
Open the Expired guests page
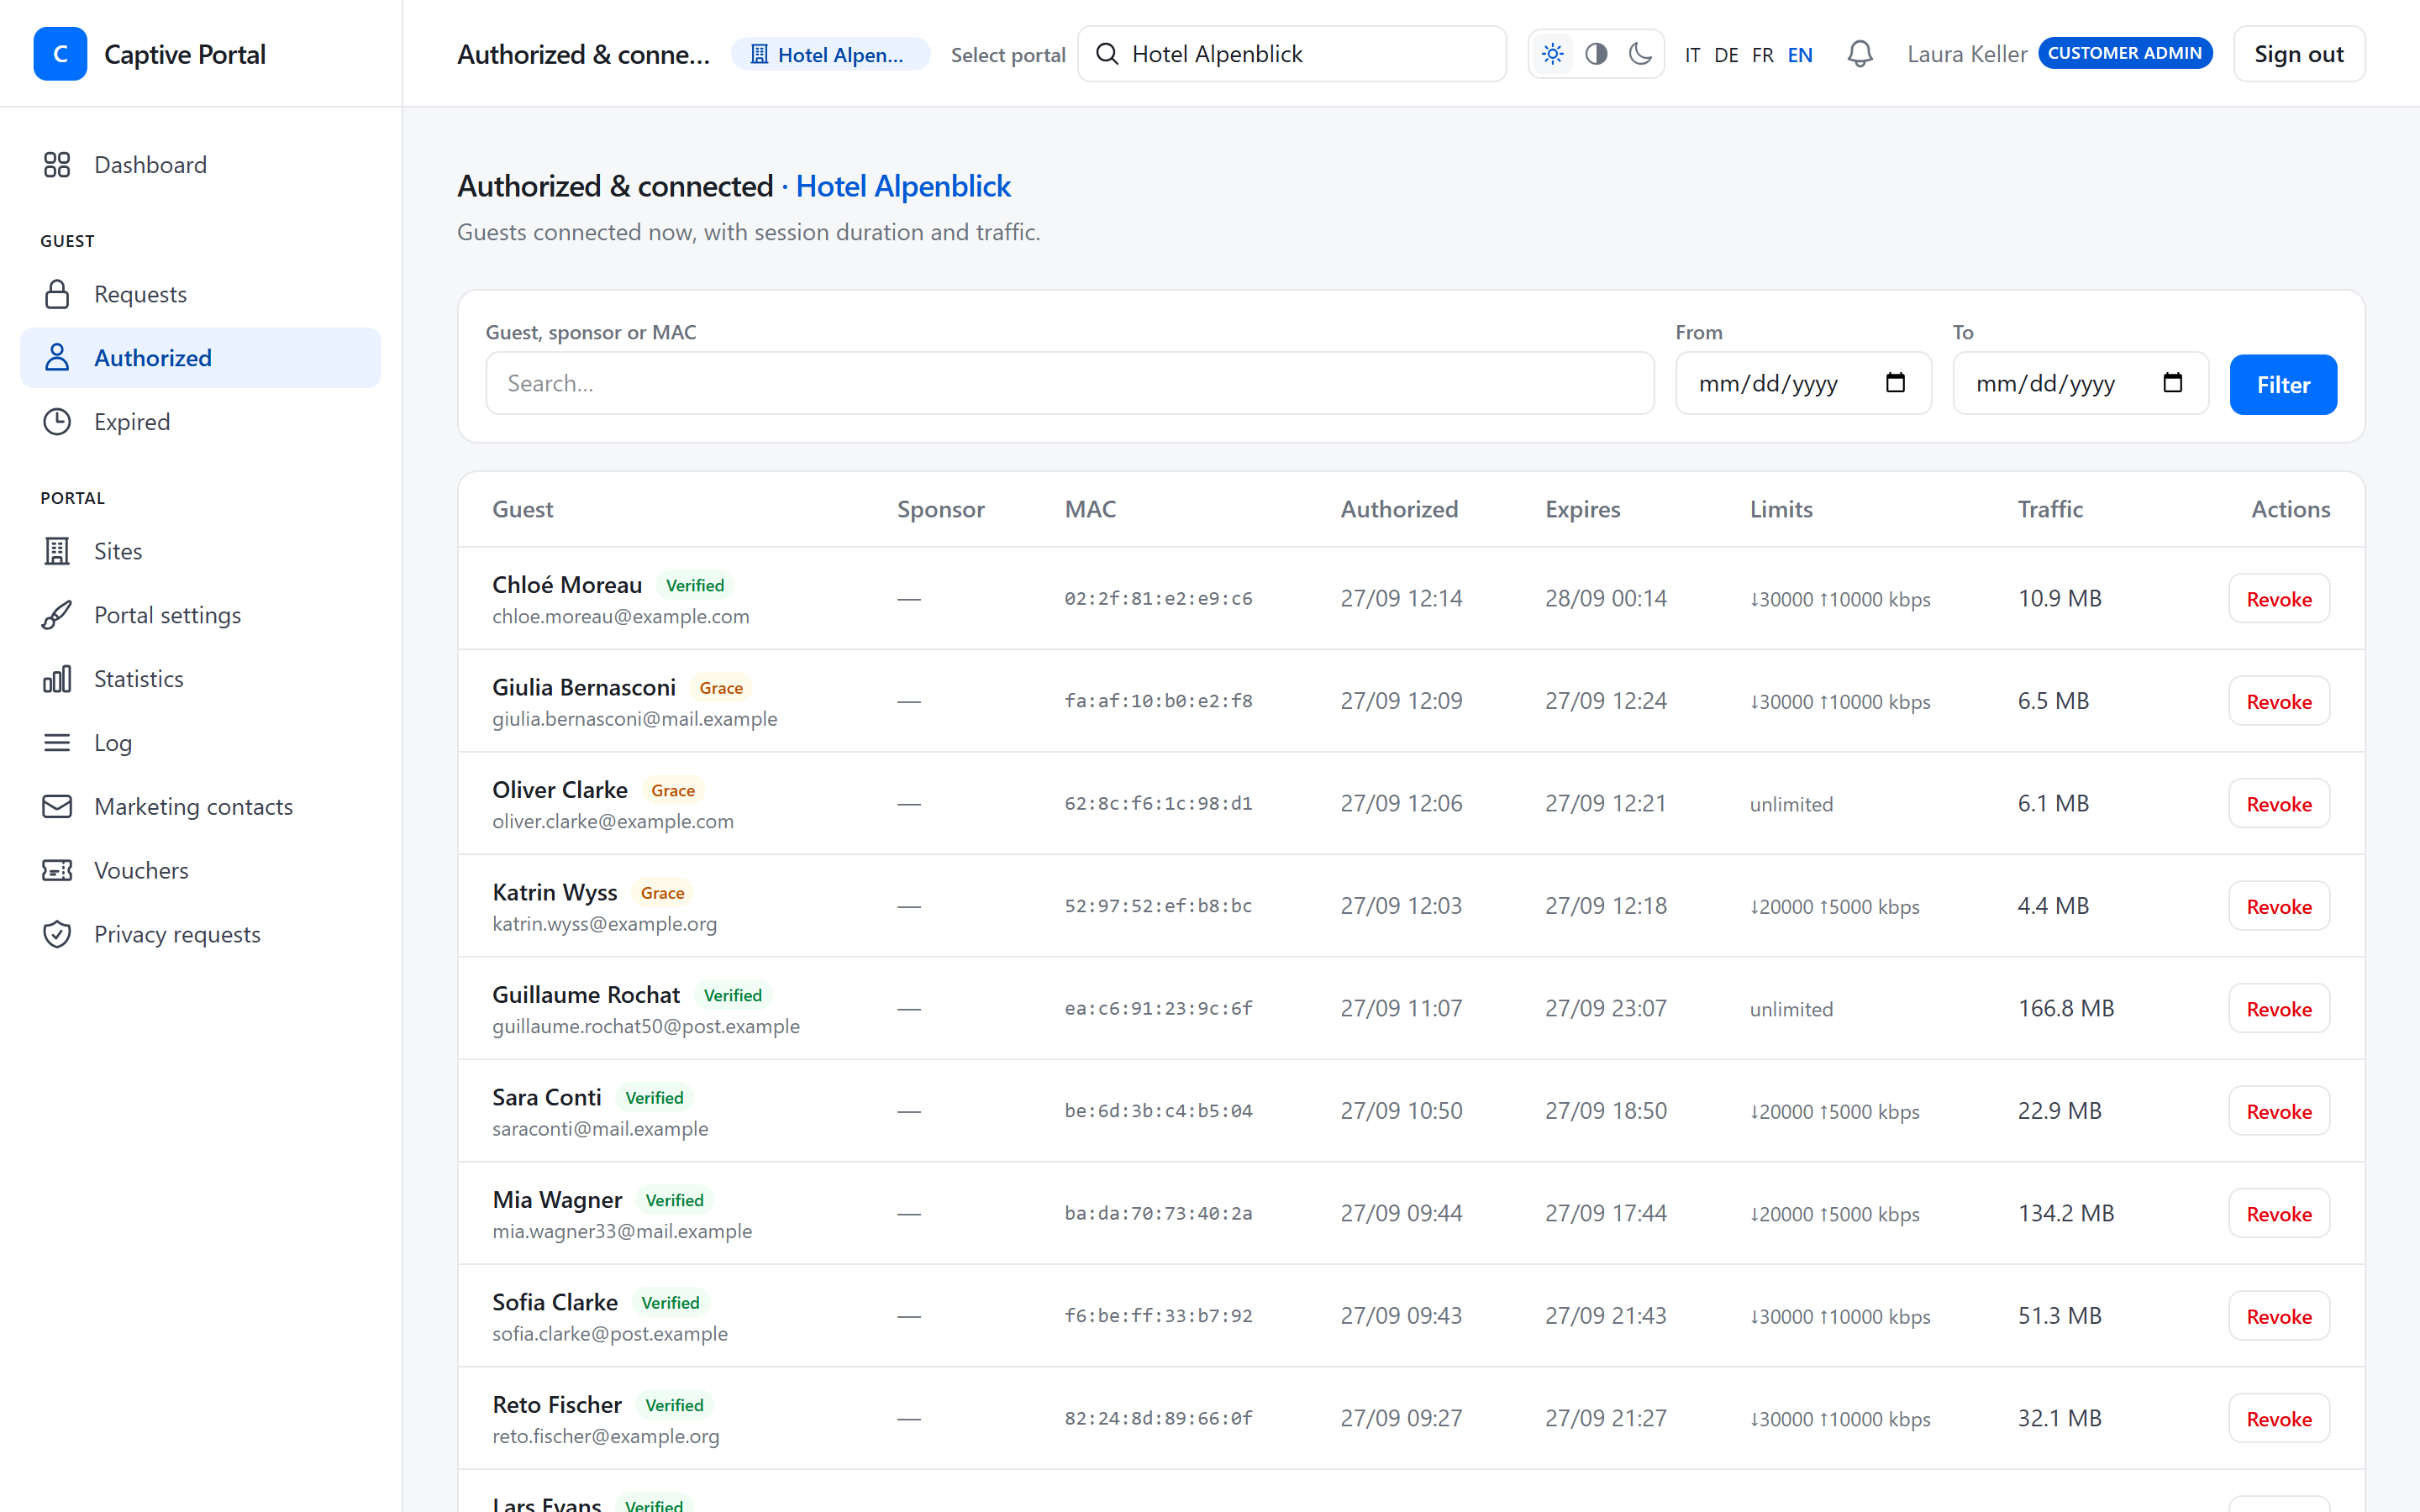(201, 422)
